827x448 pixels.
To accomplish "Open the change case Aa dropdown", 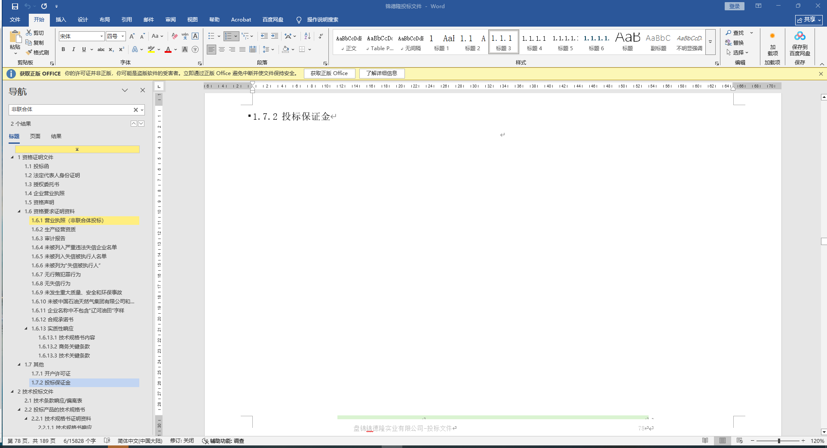I will tap(157, 36).
